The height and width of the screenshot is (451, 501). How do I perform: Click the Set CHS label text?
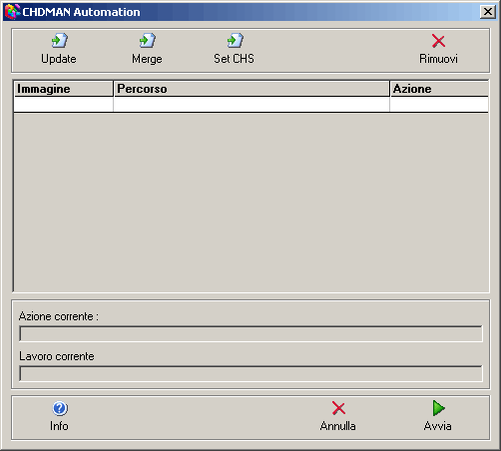point(234,59)
